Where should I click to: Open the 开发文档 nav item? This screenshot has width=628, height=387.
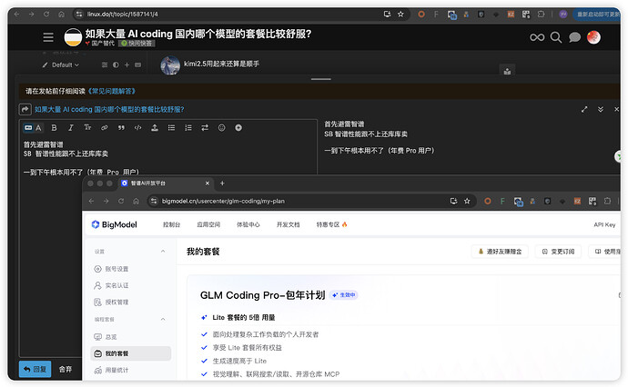tap(288, 224)
